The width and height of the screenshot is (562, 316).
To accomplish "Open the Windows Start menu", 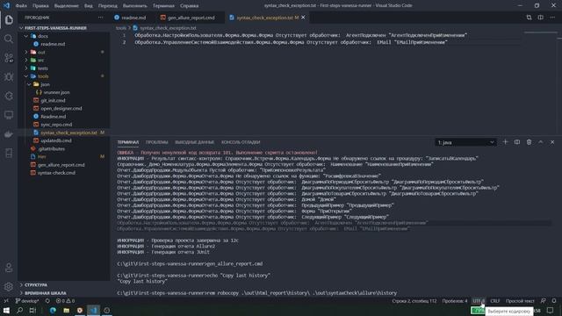I will pos(6,310).
